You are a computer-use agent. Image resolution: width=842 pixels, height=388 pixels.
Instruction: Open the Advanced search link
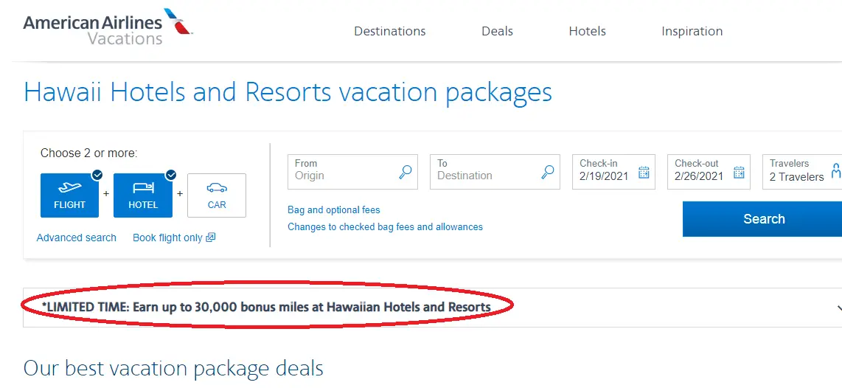[x=76, y=238]
